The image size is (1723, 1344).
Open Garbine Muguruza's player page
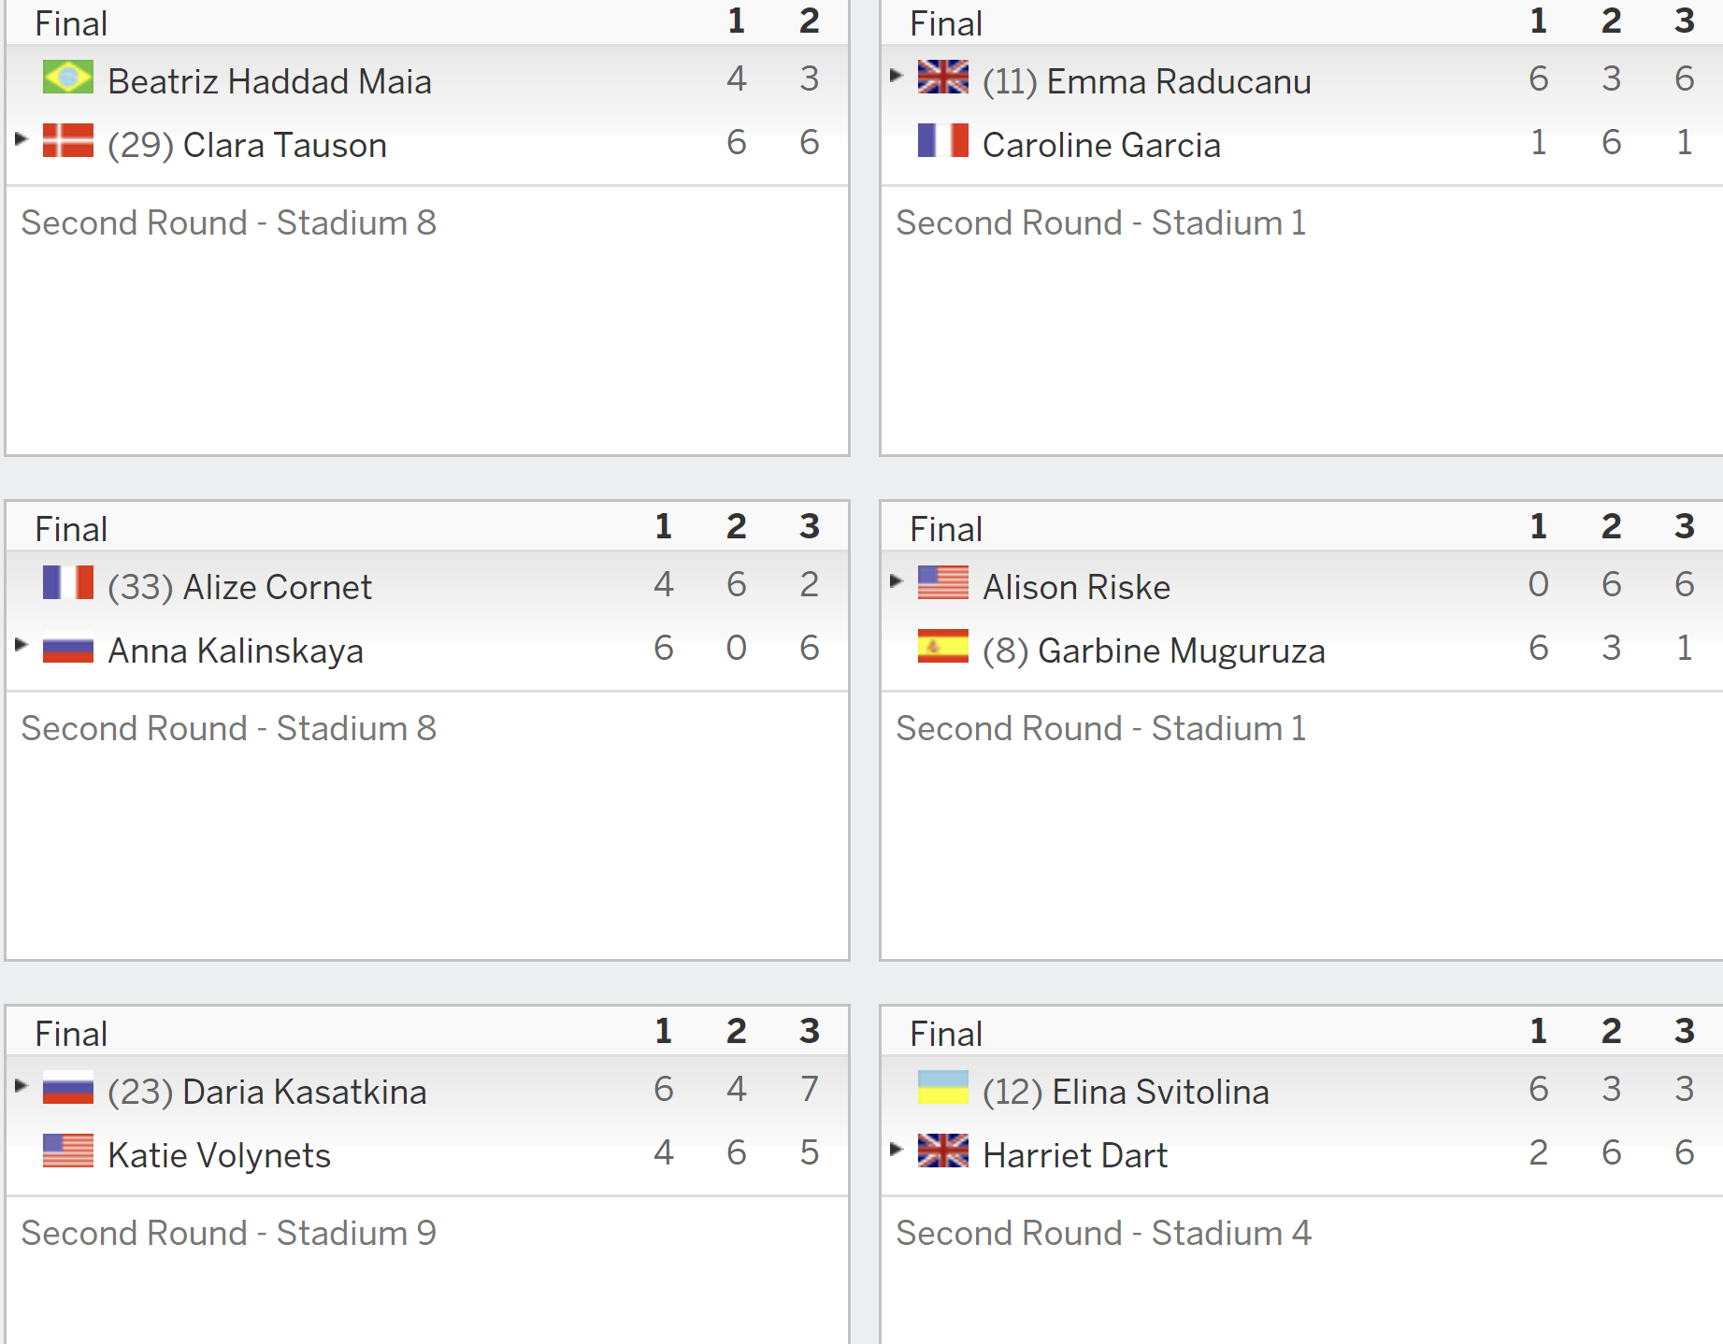(x=1182, y=651)
